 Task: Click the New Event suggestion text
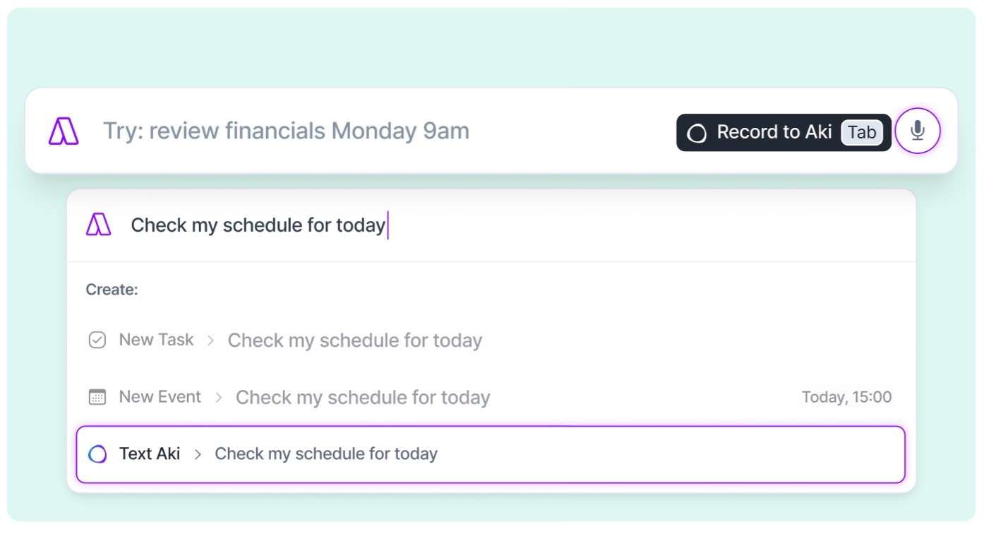click(x=362, y=398)
